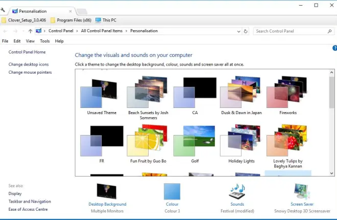Open the Tools menu
337x220 pixels.
coord(45,41)
